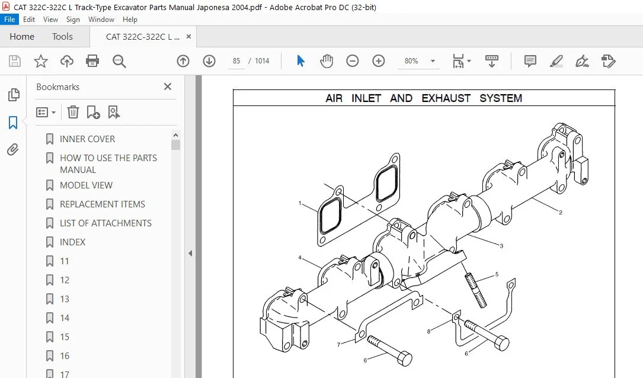The width and height of the screenshot is (643, 378).
Task: Print the document using printer icon
Action: tap(92, 61)
